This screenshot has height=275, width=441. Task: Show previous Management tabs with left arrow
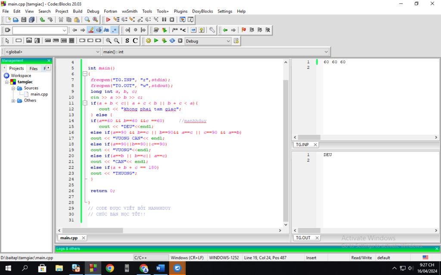4,67
